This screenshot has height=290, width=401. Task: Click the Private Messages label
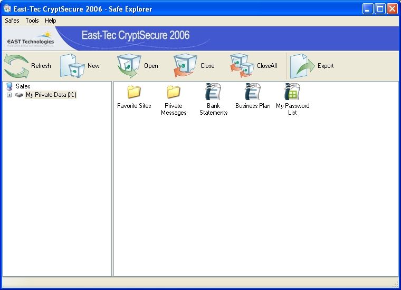coord(174,109)
